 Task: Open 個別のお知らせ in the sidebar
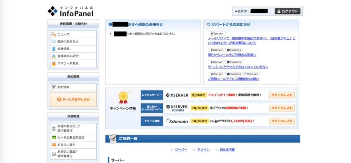tap(73, 41)
